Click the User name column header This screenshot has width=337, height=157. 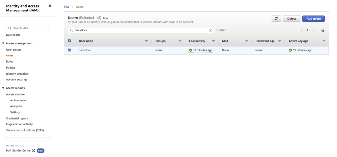(86, 41)
